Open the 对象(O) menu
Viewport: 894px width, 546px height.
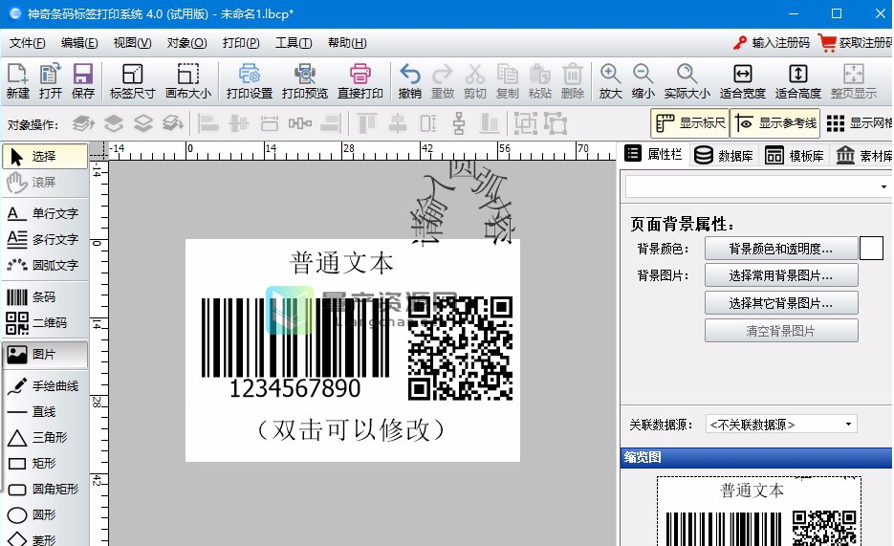pyautogui.click(x=187, y=43)
